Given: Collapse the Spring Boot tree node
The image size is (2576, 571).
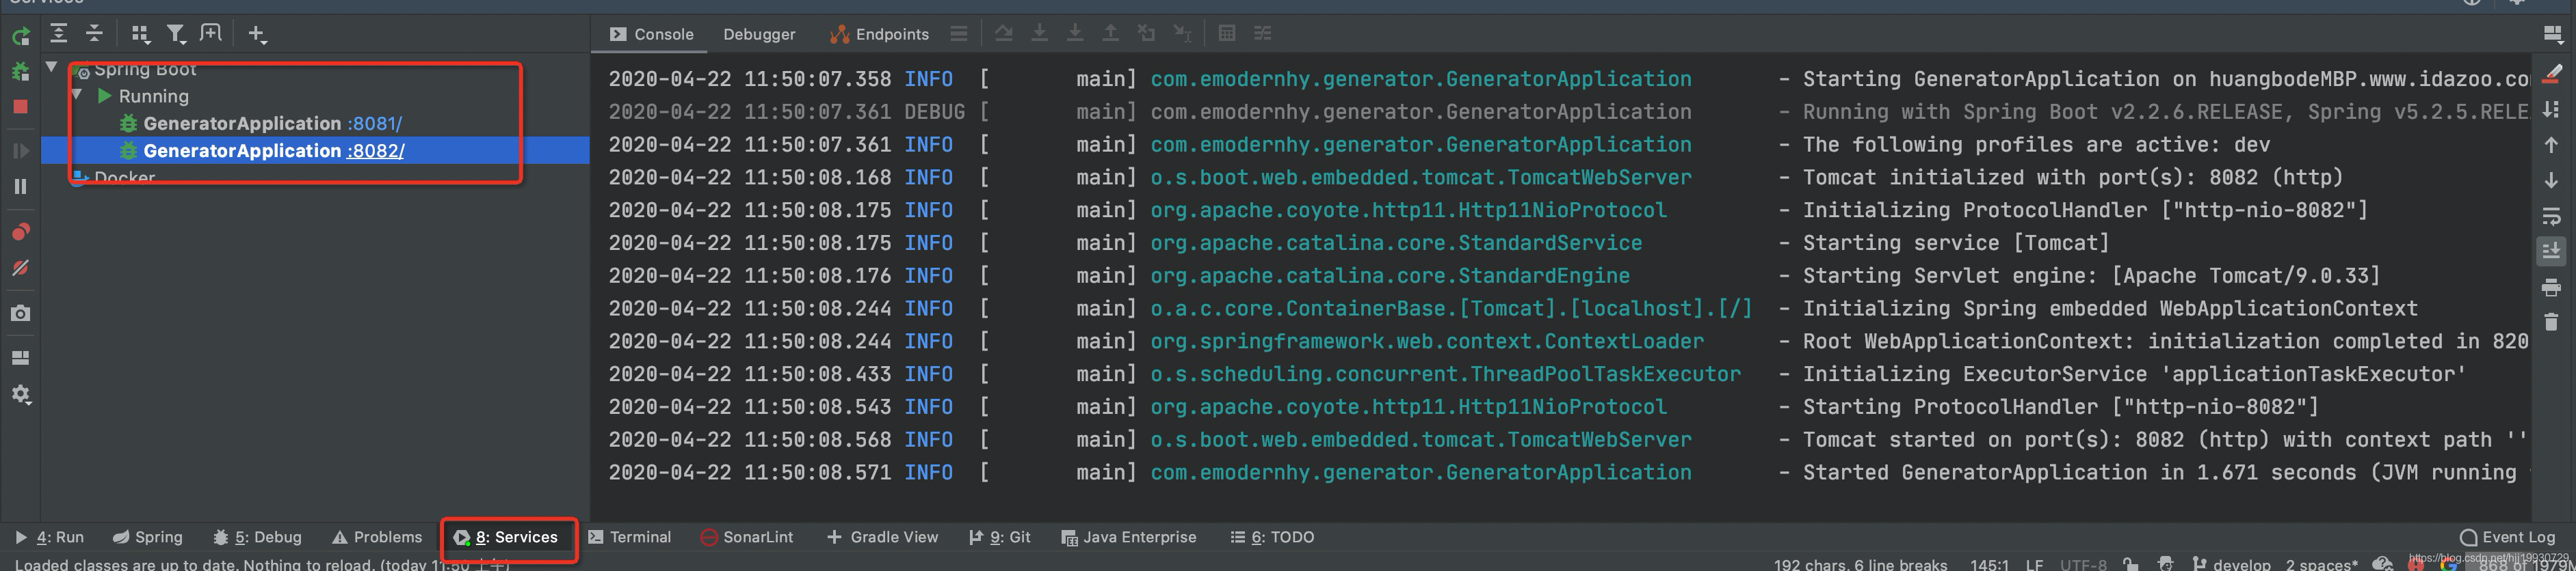Looking at the screenshot, I should (52, 67).
